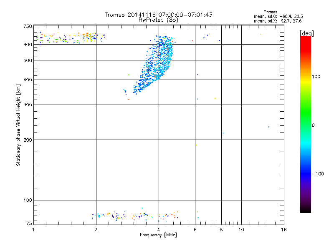
Task: Click the y-axis tick label '200'
Action: (28, 140)
